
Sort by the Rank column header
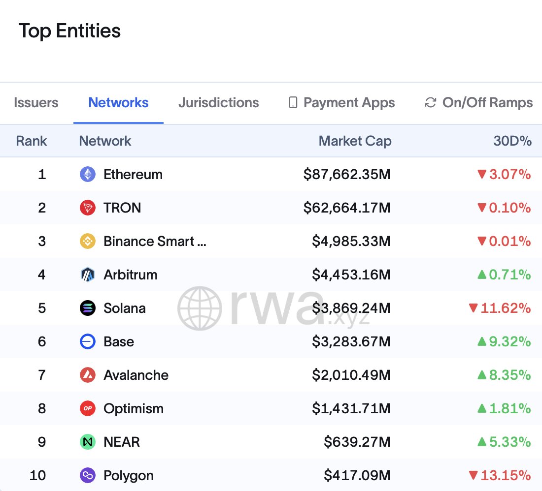click(32, 141)
